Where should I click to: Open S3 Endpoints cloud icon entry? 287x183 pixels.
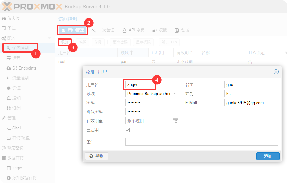click(x=9, y=68)
